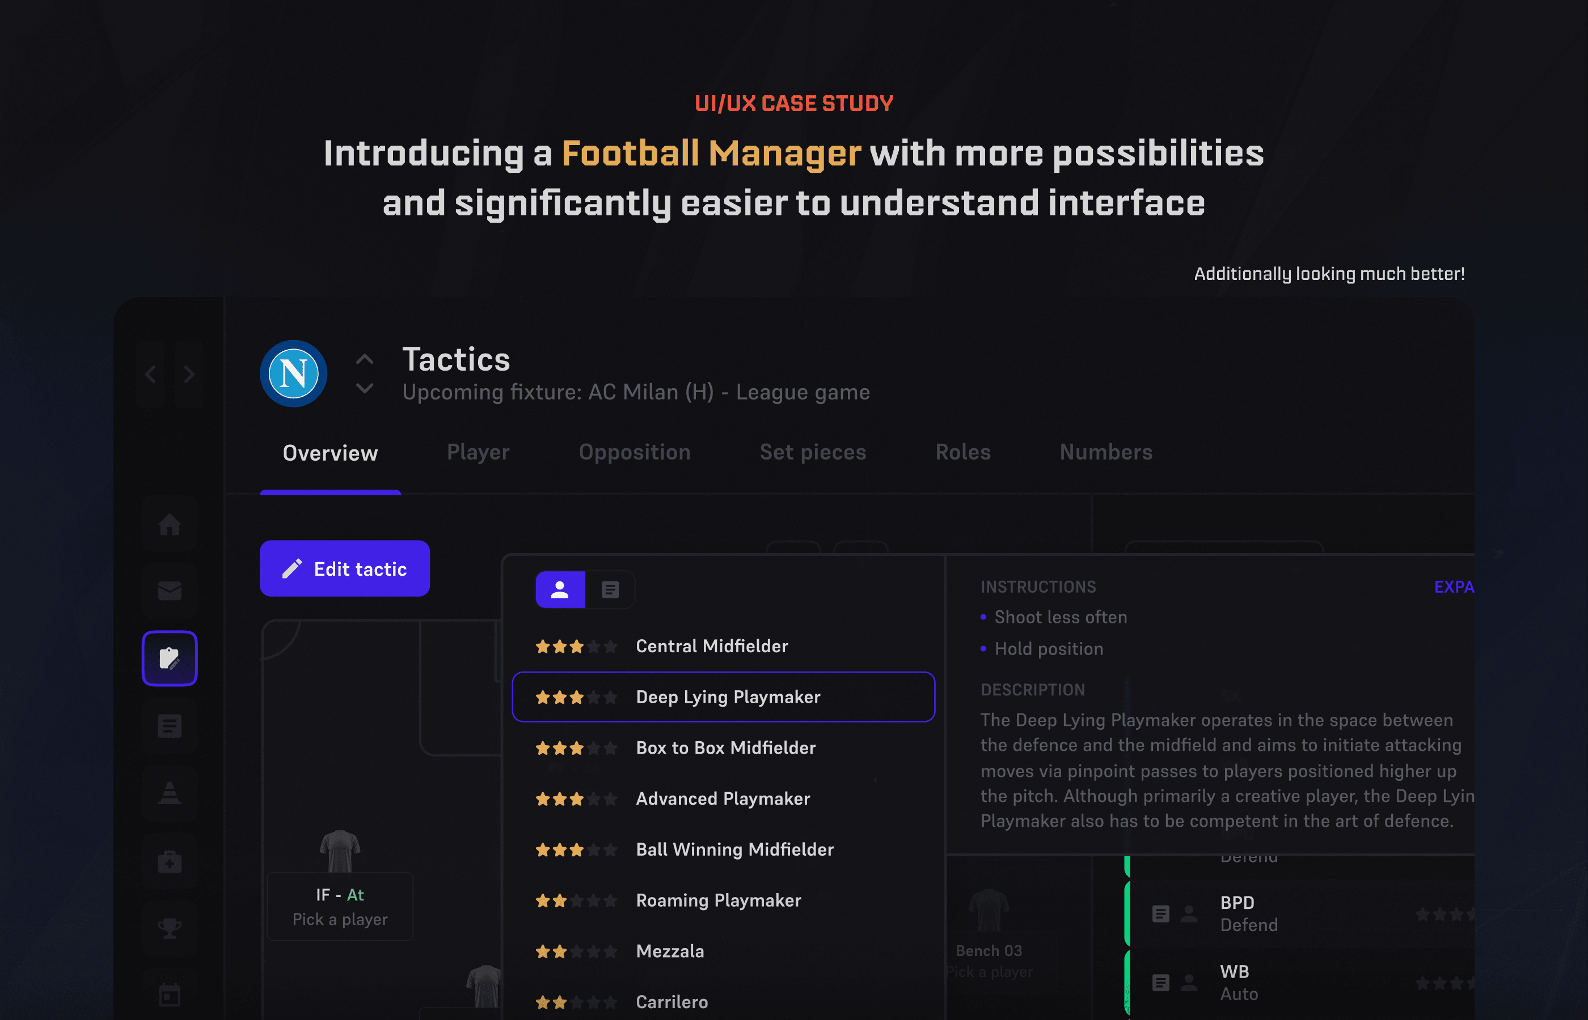This screenshot has width=1588, height=1020.
Task: Toggle the person view button
Action: pyautogui.click(x=560, y=589)
